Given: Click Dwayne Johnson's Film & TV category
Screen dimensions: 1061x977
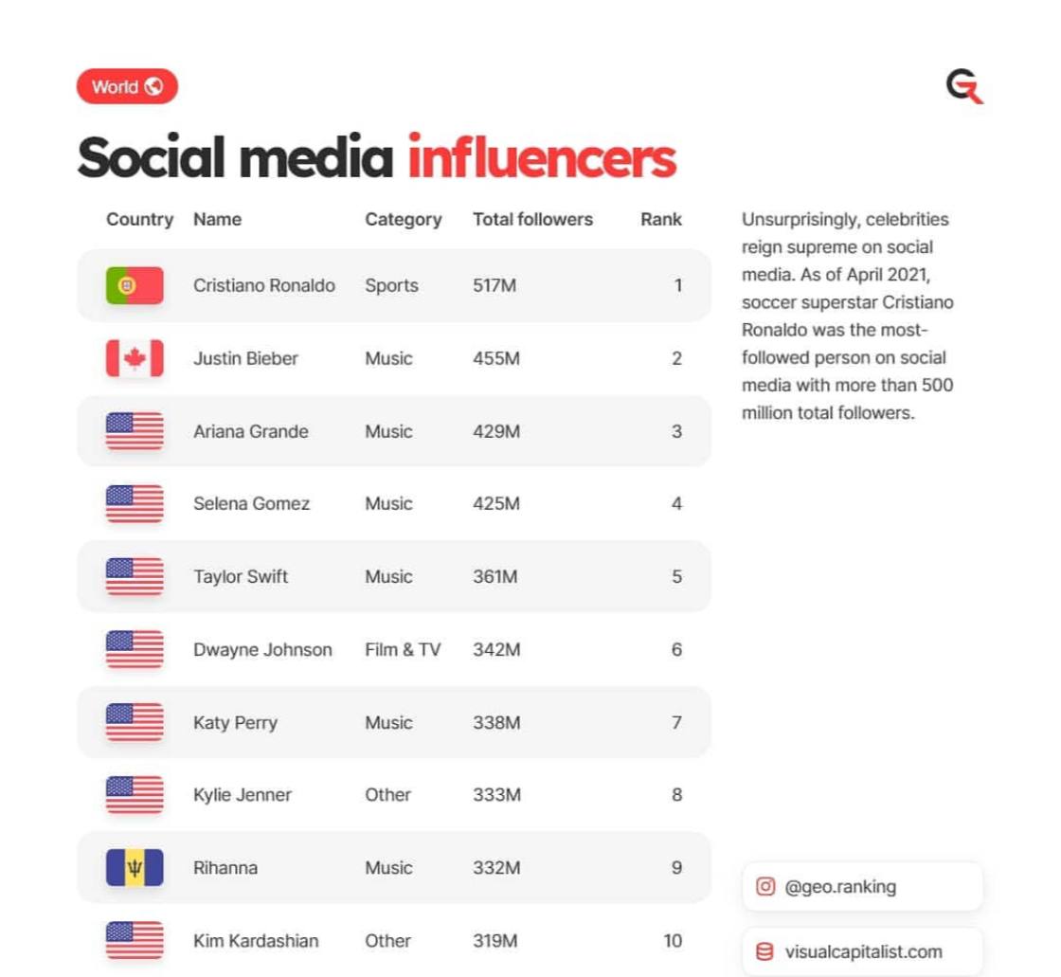Looking at the screenshot, I should 403,649.
